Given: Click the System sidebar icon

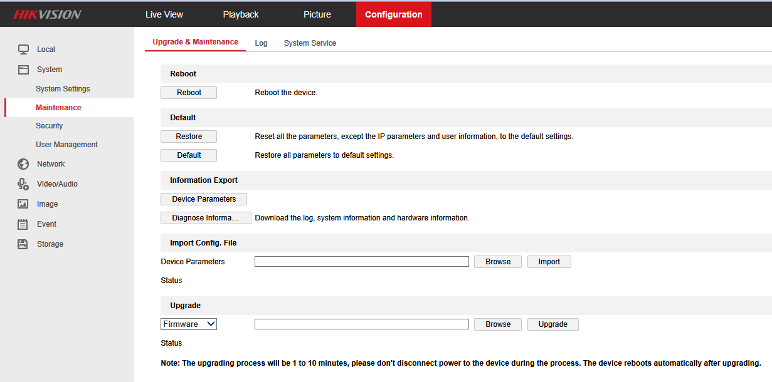Looking at the screenshot, I should (x=23, y=69).
